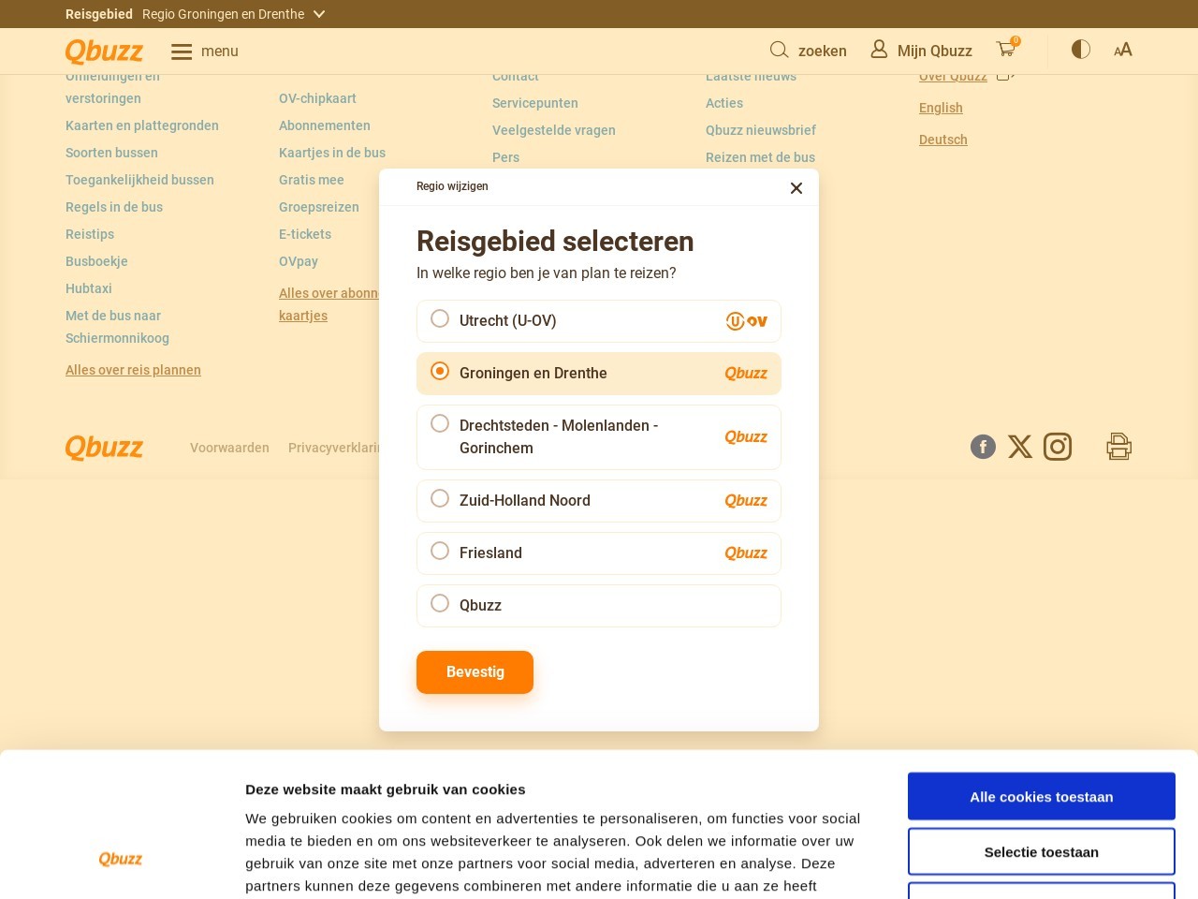Open the Voorwaarden footer link
Image resolution: width=1198 pixels, height=899 pixels.
pyautogui.click(x=229, y=448)
